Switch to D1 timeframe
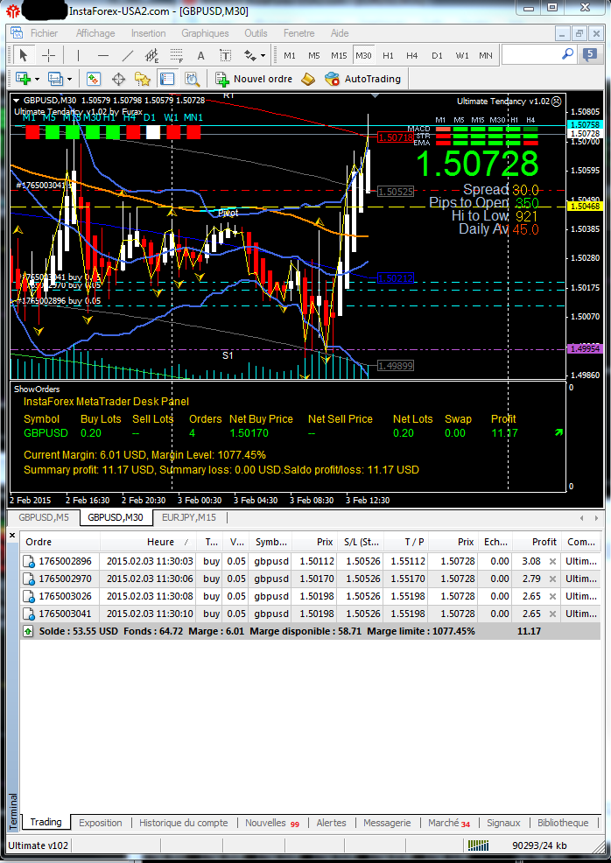 click(437, 56)
